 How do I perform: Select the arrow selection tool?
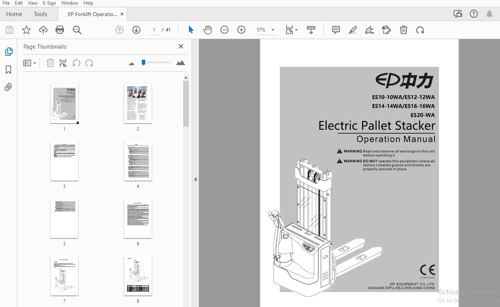(x=191, y=30)
